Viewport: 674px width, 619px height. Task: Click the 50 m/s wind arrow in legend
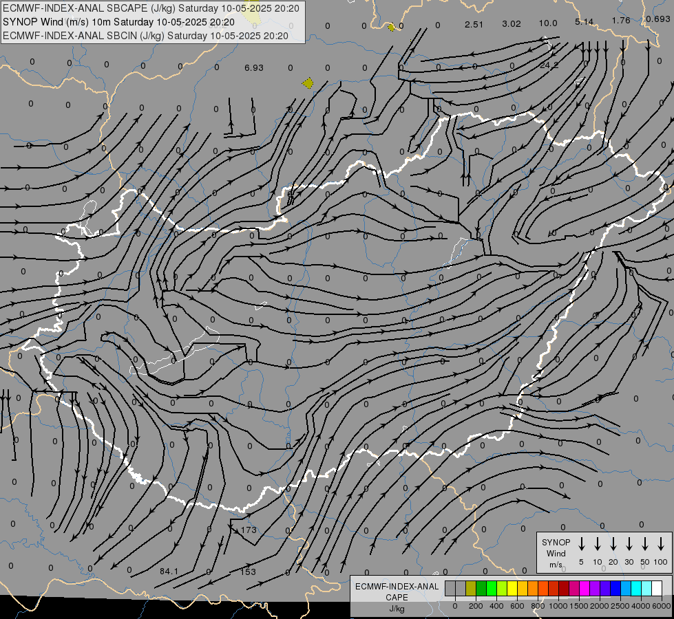click(x=645, y=544)
